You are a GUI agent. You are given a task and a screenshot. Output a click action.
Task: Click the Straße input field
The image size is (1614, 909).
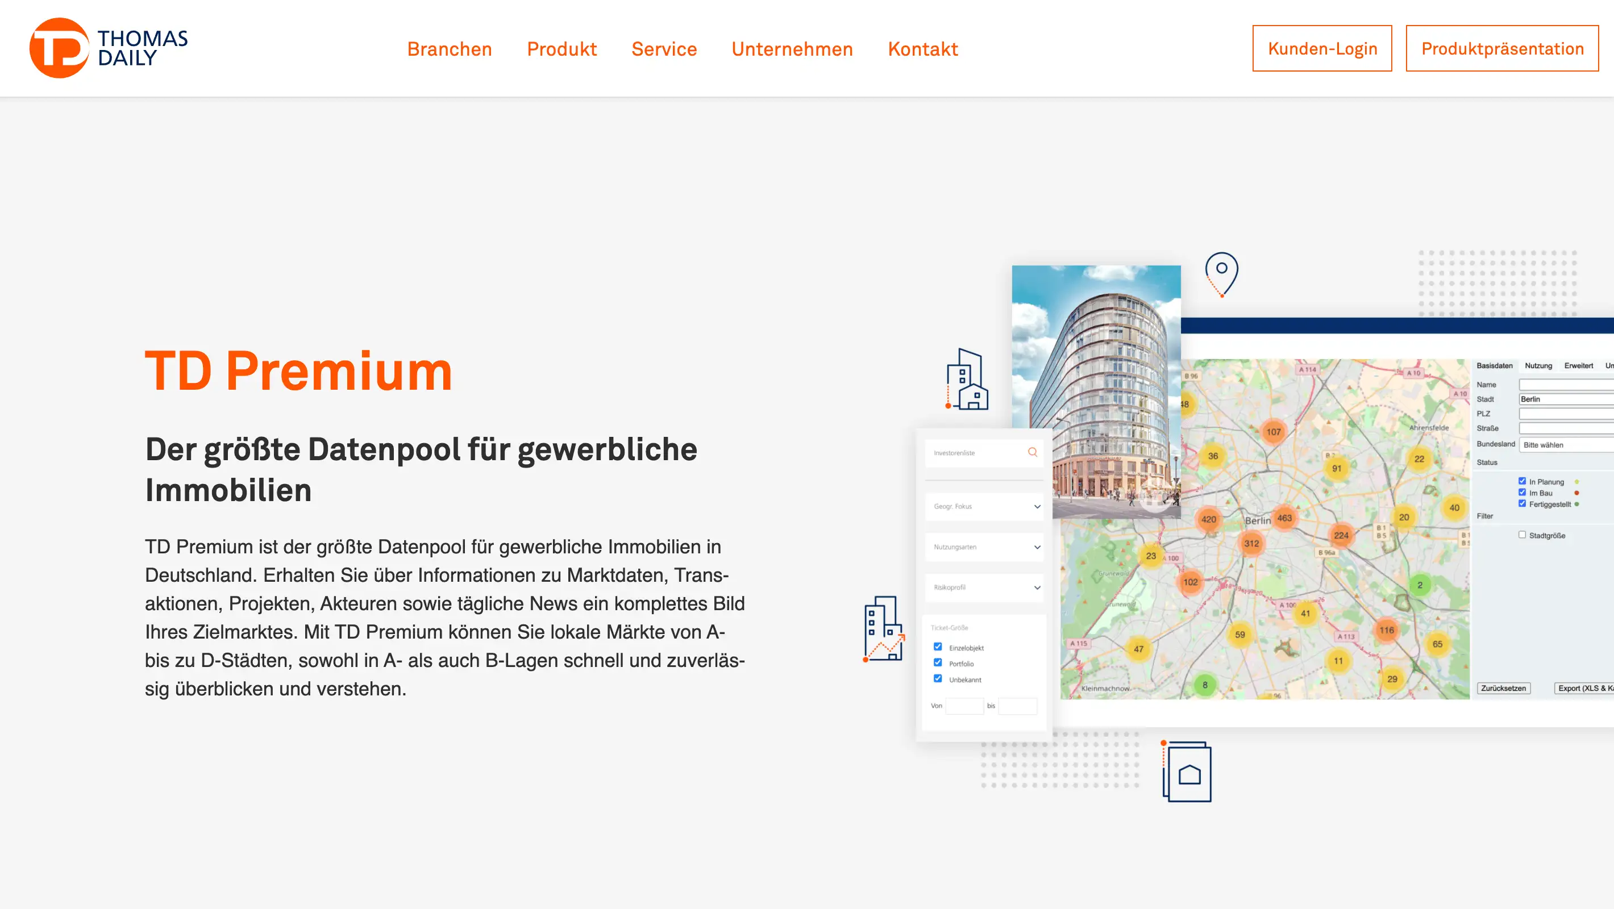tap(1566, 428)
